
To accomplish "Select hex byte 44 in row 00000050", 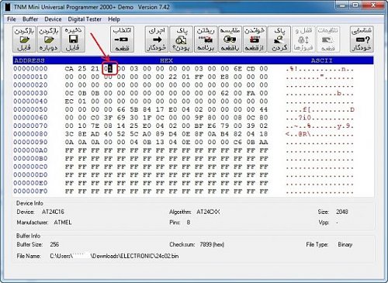I will point(264,109).
